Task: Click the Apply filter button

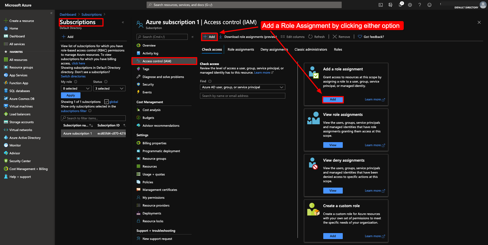Action: coord(70,95)
